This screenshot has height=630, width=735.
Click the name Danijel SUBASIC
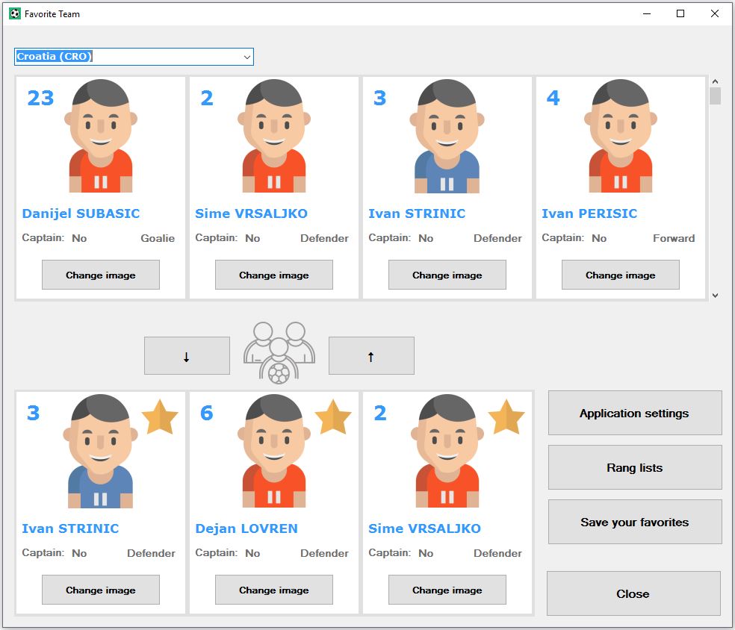(x=81, y=213)
